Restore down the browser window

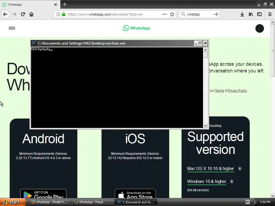click(265, 4)
